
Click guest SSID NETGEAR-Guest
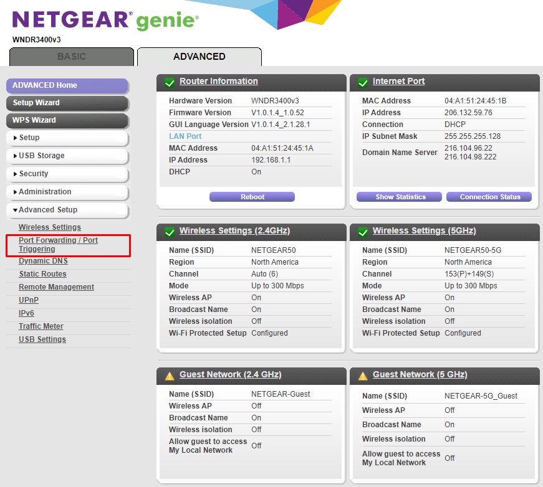(x=281, y=394)
